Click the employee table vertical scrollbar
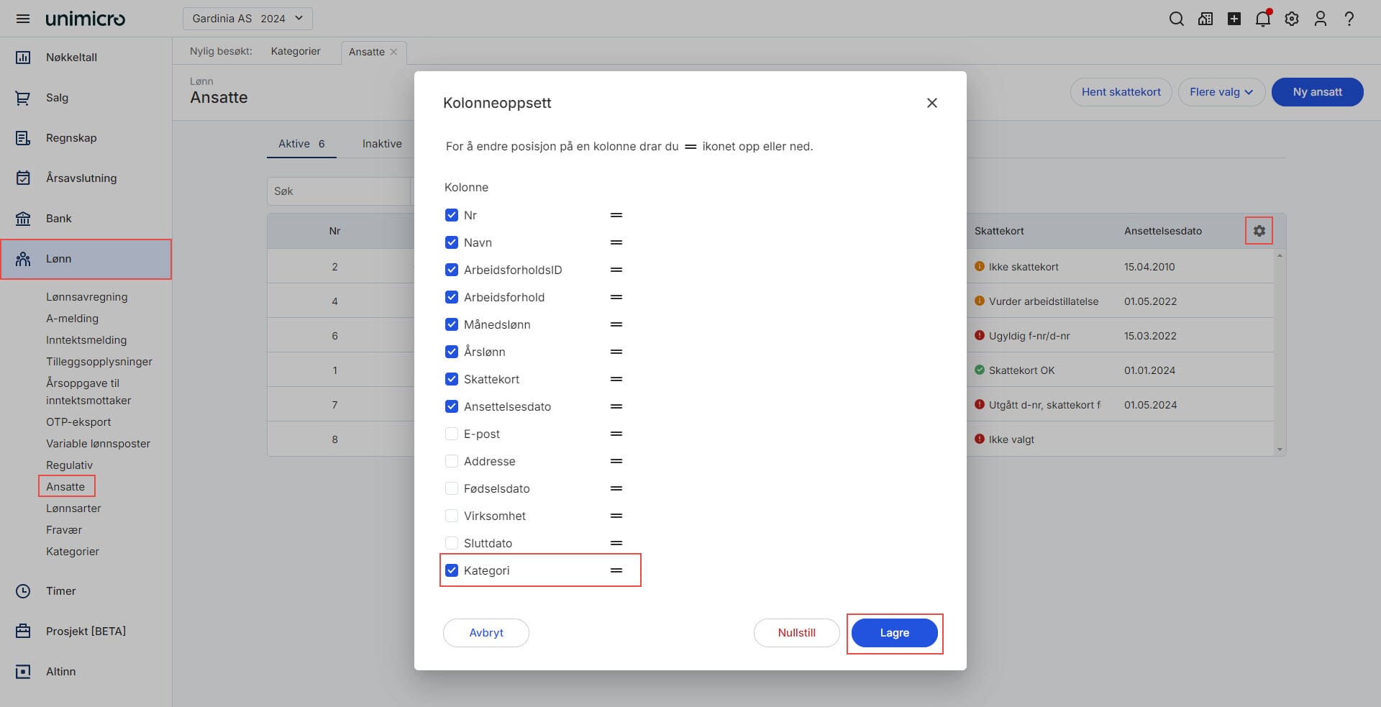Screen dimensions: 1381x707 tap(1279, 352)
